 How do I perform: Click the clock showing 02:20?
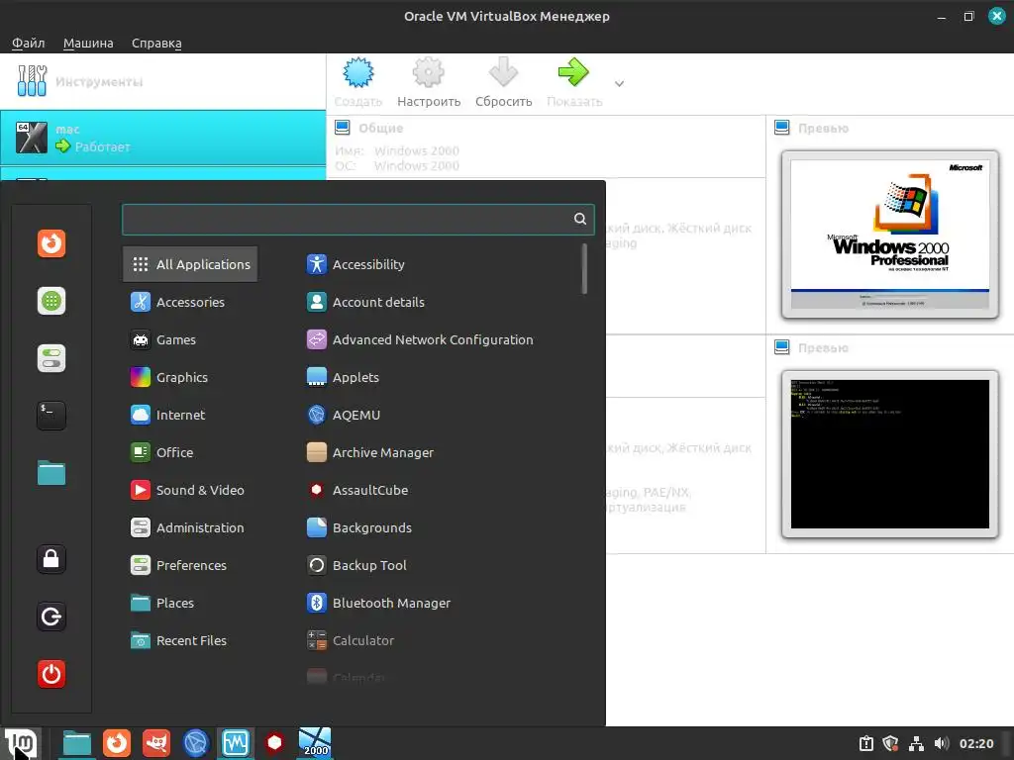coord(975,744)
